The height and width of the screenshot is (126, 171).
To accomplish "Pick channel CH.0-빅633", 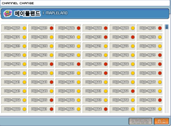I will pos(150,64).
